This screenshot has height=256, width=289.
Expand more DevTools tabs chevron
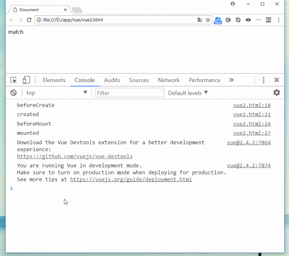(x=231, y=80)
